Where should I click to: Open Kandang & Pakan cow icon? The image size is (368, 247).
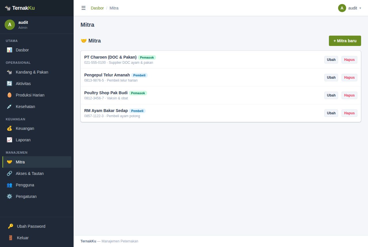pyautogui.click(x=9, y=72)
